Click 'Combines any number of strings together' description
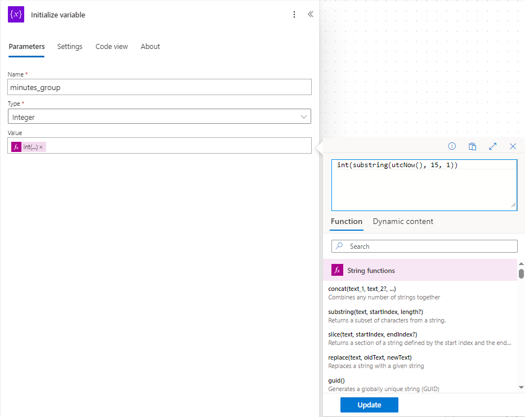 (x=384, y=297)
